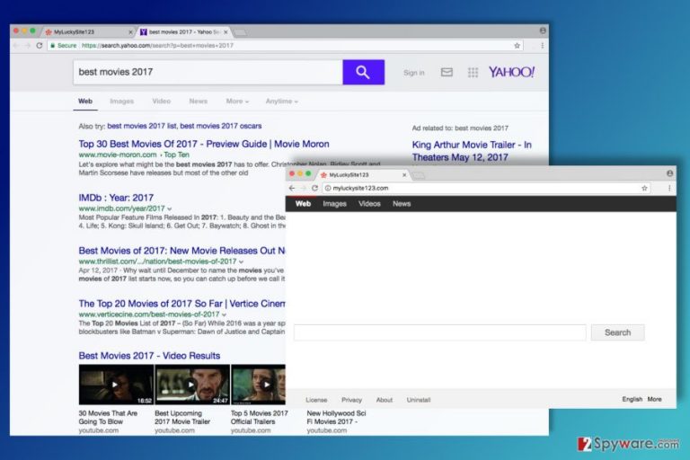Go back in the myluckysite123 window

coord(292,188)
